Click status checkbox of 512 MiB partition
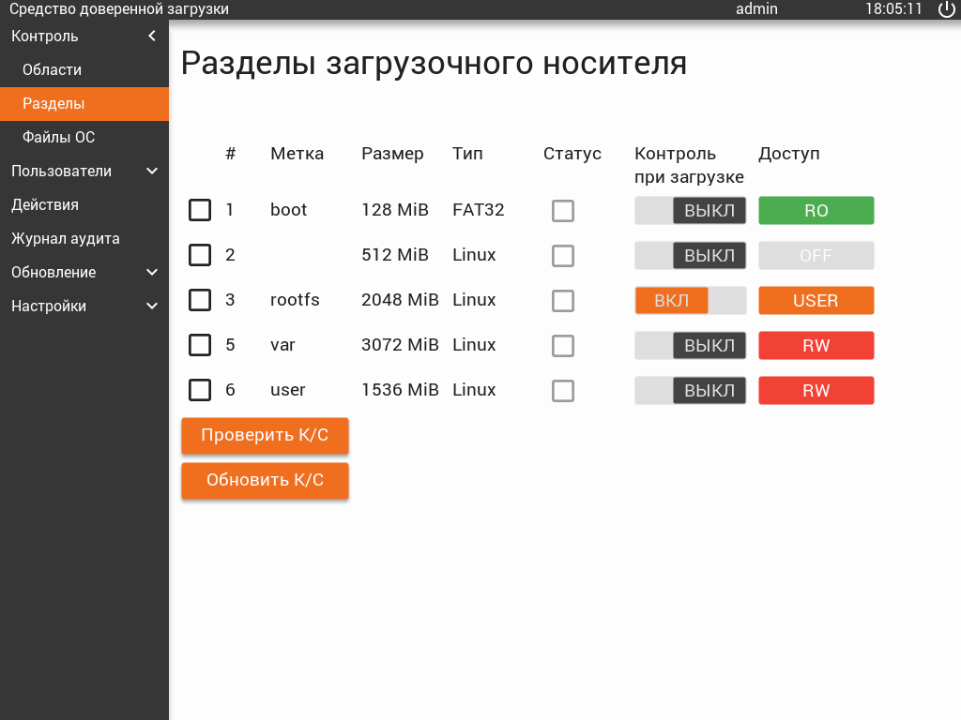961x720 pixels. coord(563,255)
